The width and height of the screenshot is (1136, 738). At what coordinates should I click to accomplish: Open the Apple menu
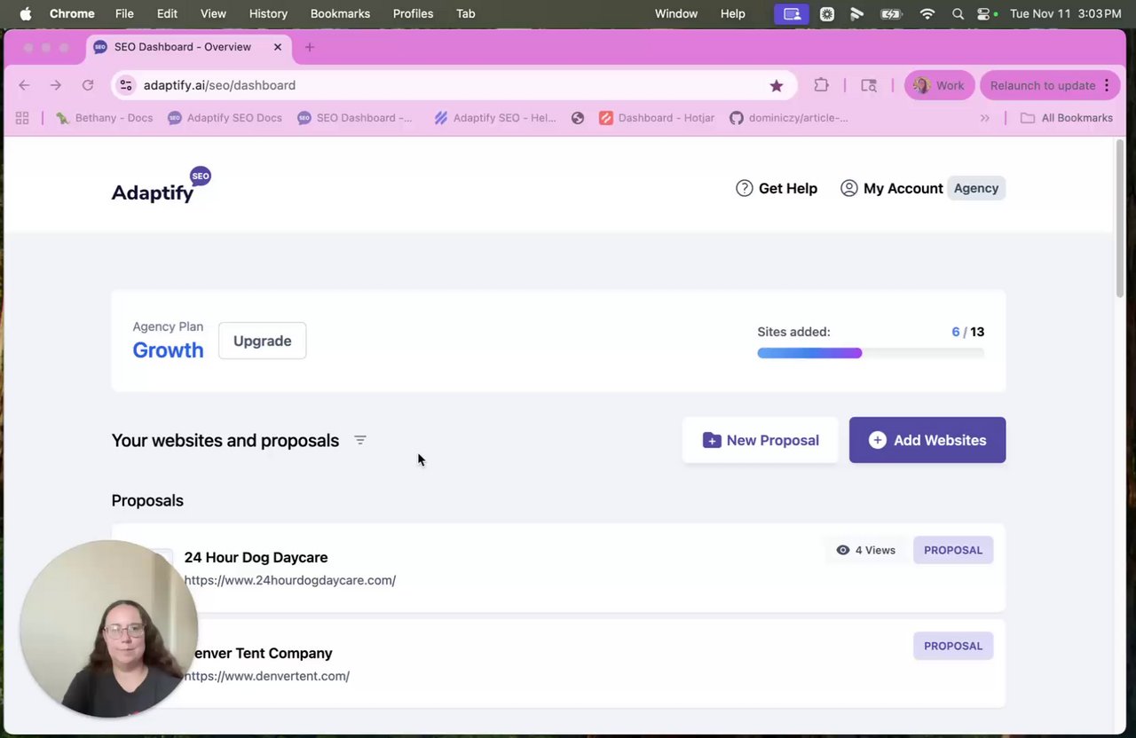(x=25, y=13)
